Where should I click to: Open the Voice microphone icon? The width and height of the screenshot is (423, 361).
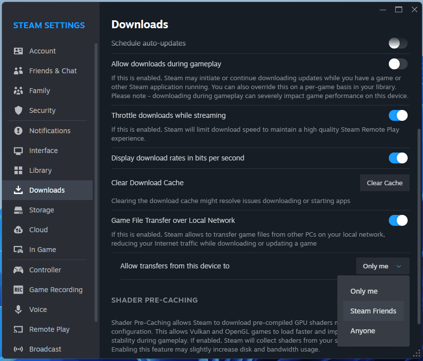pyautogui.click(x=18, y=309)
